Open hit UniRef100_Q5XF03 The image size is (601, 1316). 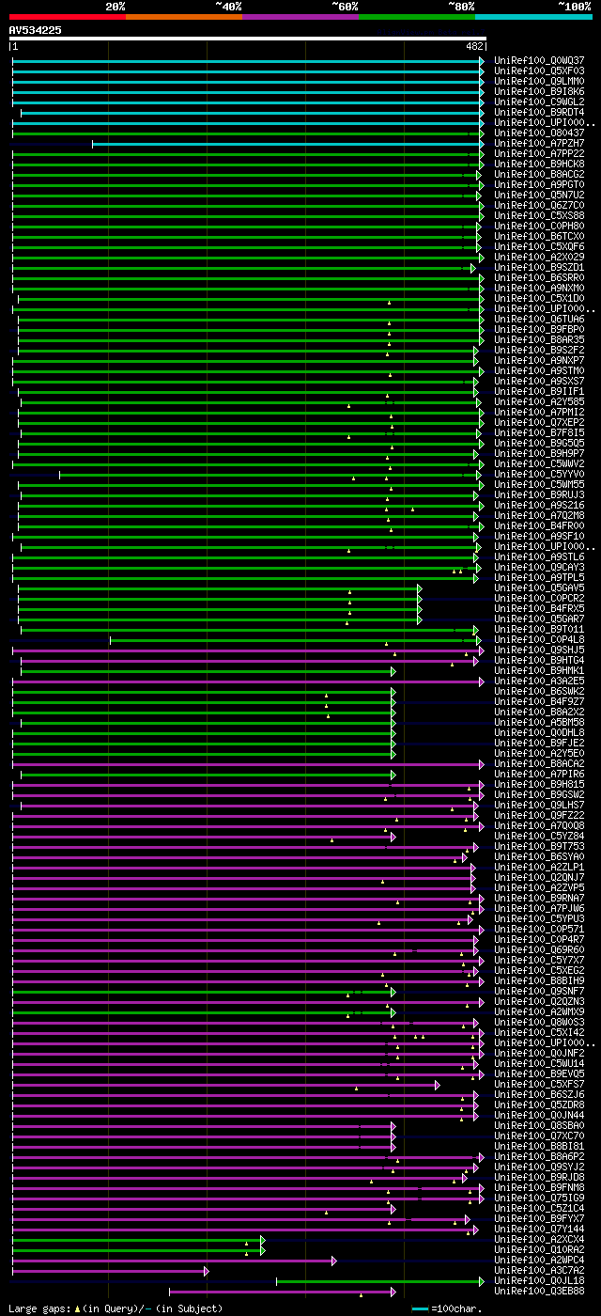539,70
